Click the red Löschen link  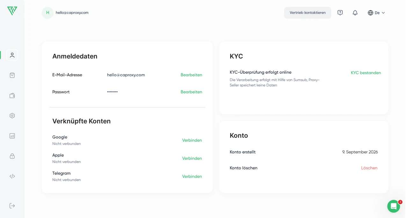point(369,168)
